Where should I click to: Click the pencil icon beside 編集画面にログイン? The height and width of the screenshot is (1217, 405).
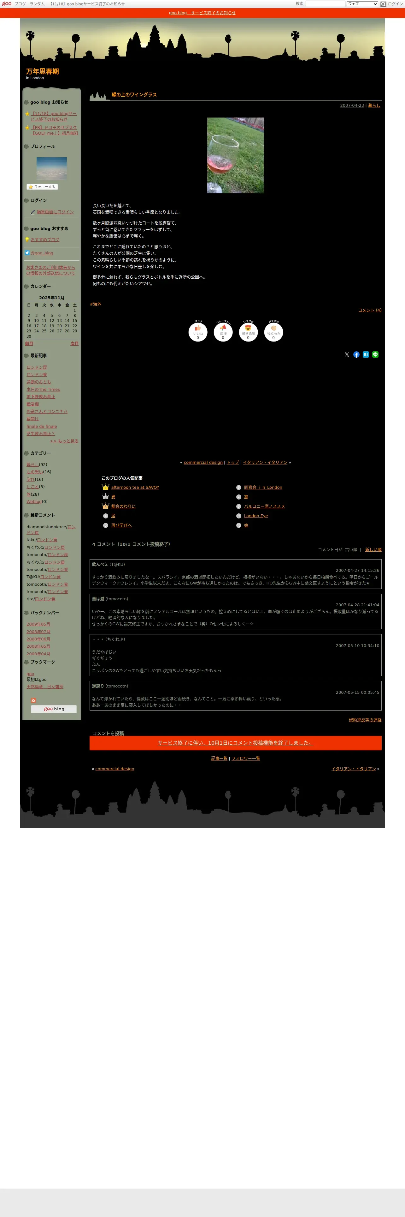pyautogui.click(x=32, y=212)
